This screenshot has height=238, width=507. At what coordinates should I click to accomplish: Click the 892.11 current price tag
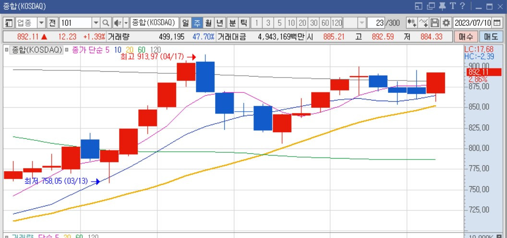pos(484,72)
